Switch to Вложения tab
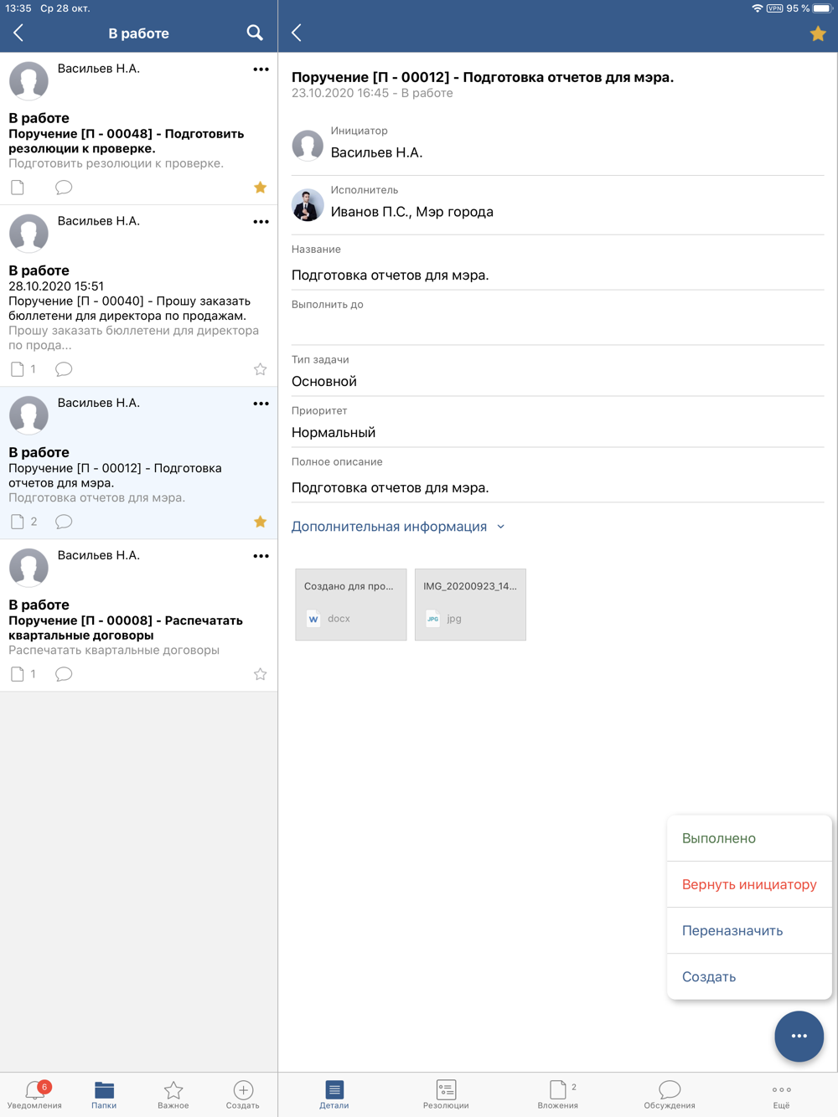Screen dimensions: 838x1117 [558, 1094]
